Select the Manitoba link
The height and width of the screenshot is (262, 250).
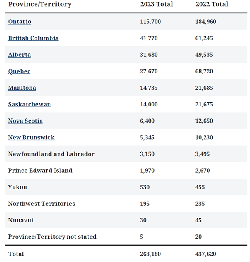[22, 88]
